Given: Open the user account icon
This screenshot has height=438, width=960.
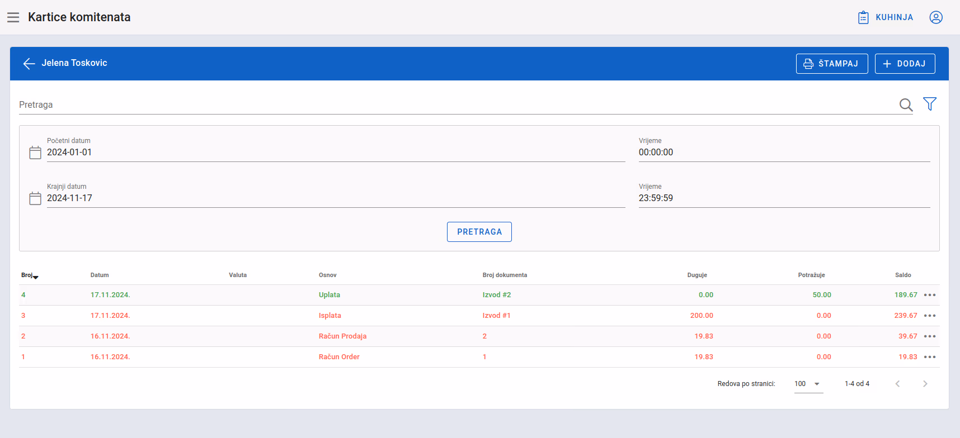Looking at the screenshot, I should (936, 17).
